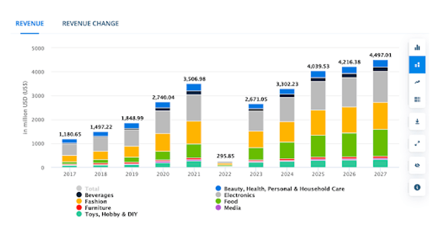Expand chart to fullscreen icon
Screen dimensions: 431x226
click(x=417, y=143)
